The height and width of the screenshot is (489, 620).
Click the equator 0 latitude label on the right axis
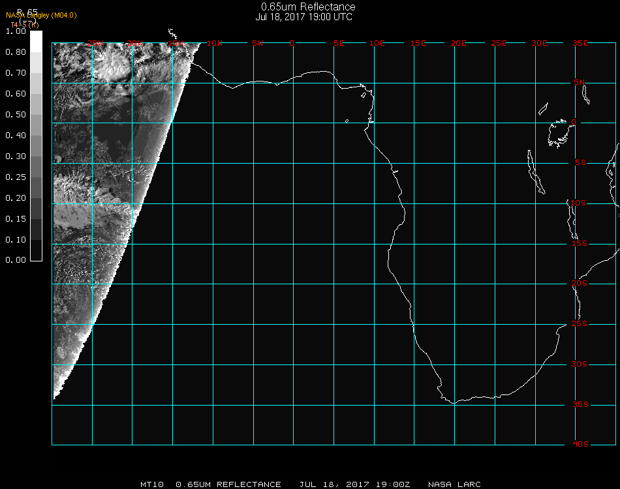(x=574, y=122)
